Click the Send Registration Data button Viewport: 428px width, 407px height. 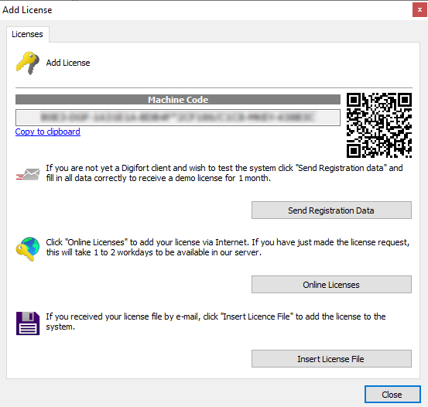(x=331, y=210)
